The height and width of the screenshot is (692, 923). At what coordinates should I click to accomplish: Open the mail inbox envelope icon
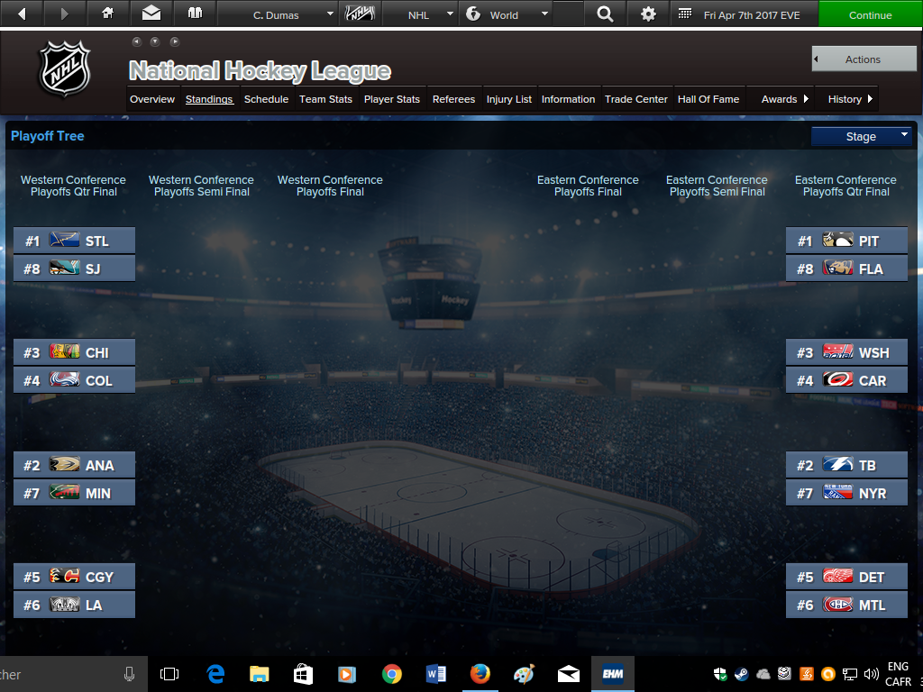(151, 14)
